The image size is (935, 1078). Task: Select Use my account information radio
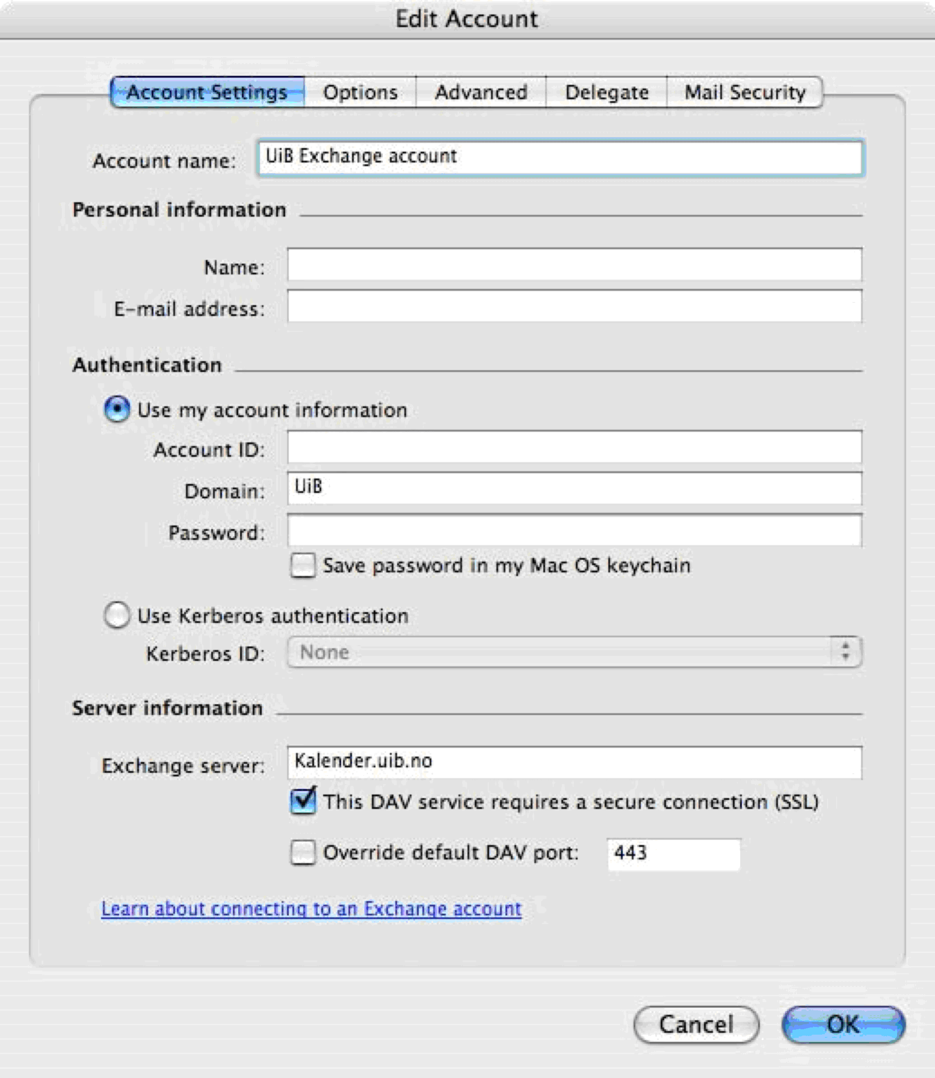click(x=117, y=409)
